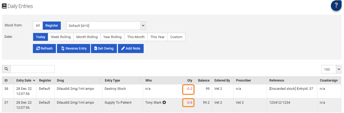
Task: Sort by the ID column arrows
Action: click(x=12, y=80)
